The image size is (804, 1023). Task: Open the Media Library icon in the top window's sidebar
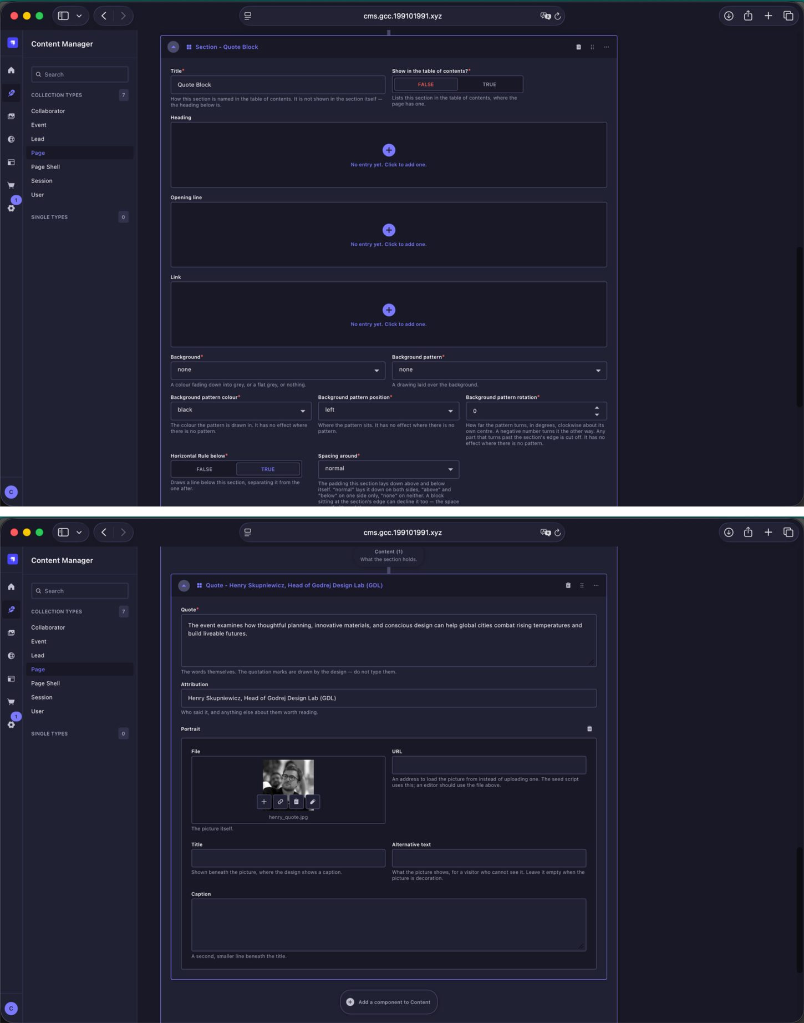coord(11,117)
